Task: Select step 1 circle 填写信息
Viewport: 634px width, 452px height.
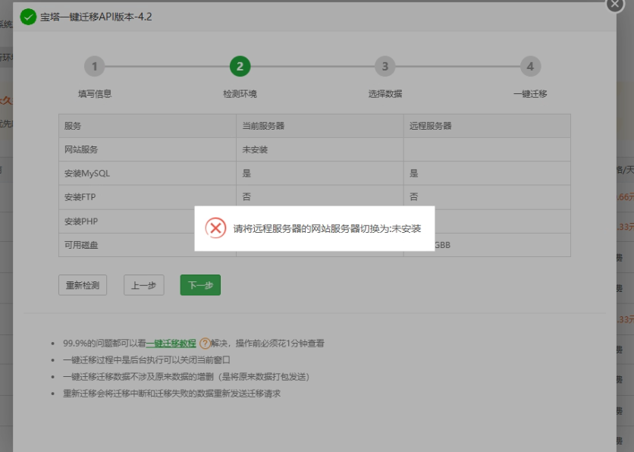Action: (94, 66)
